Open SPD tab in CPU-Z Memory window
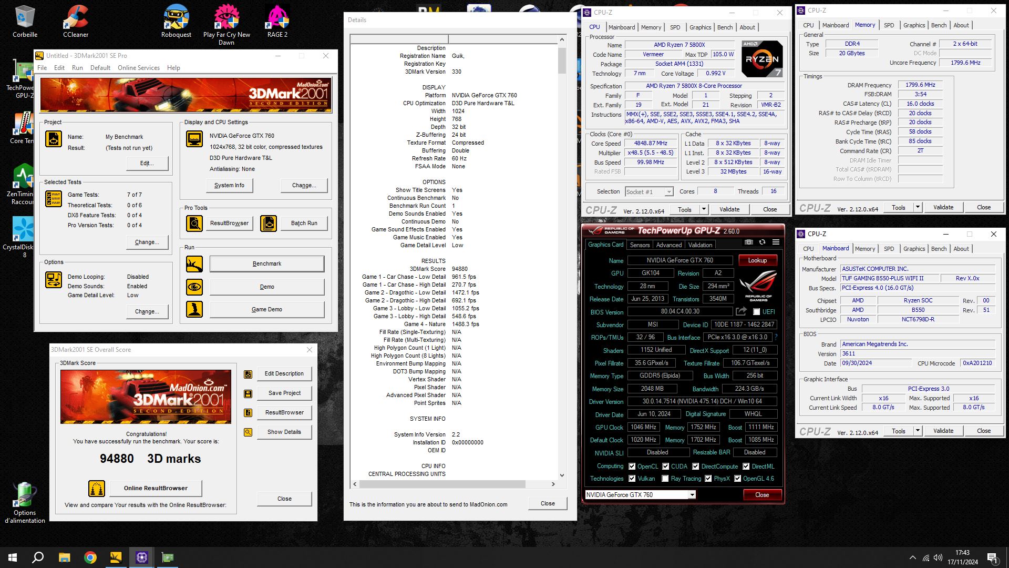This screenshot has height=568, width=1009. click(889, 25)
